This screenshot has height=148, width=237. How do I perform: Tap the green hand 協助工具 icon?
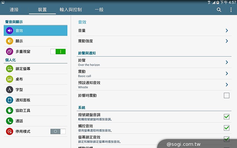pos(10,110)
